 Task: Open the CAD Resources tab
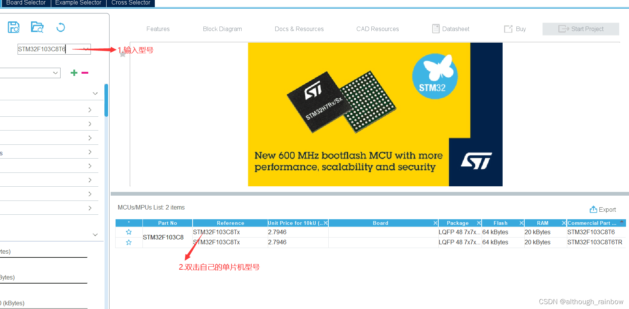tap(378, 29)
